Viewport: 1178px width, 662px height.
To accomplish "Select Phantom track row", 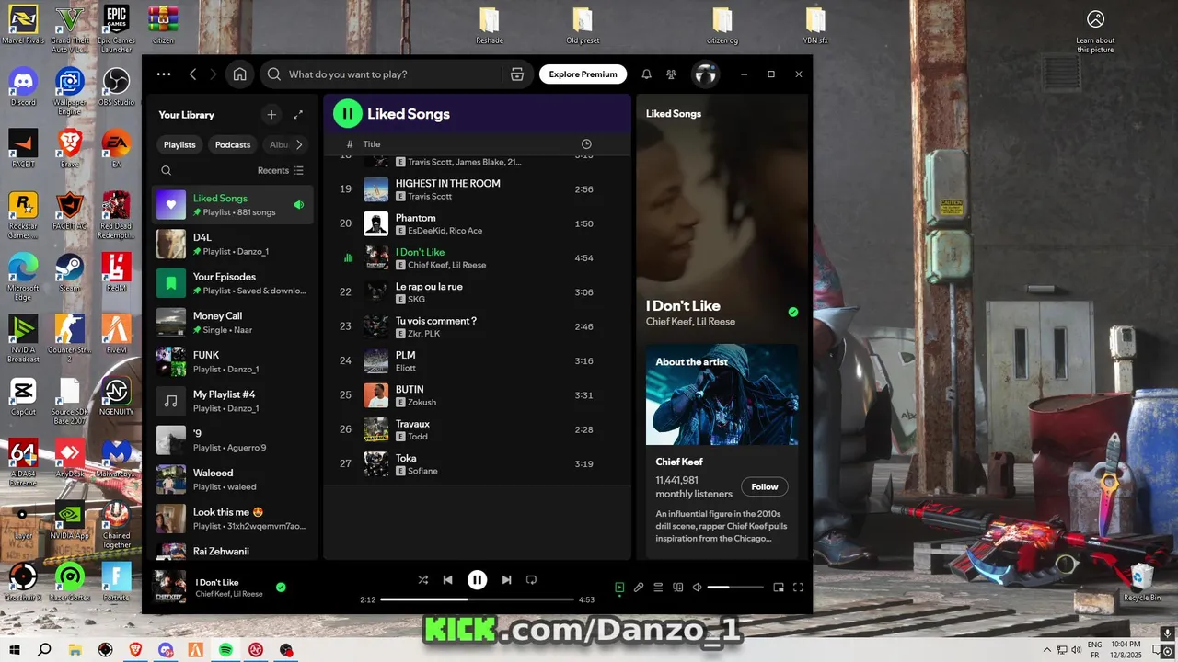I will tap(477, 223).
